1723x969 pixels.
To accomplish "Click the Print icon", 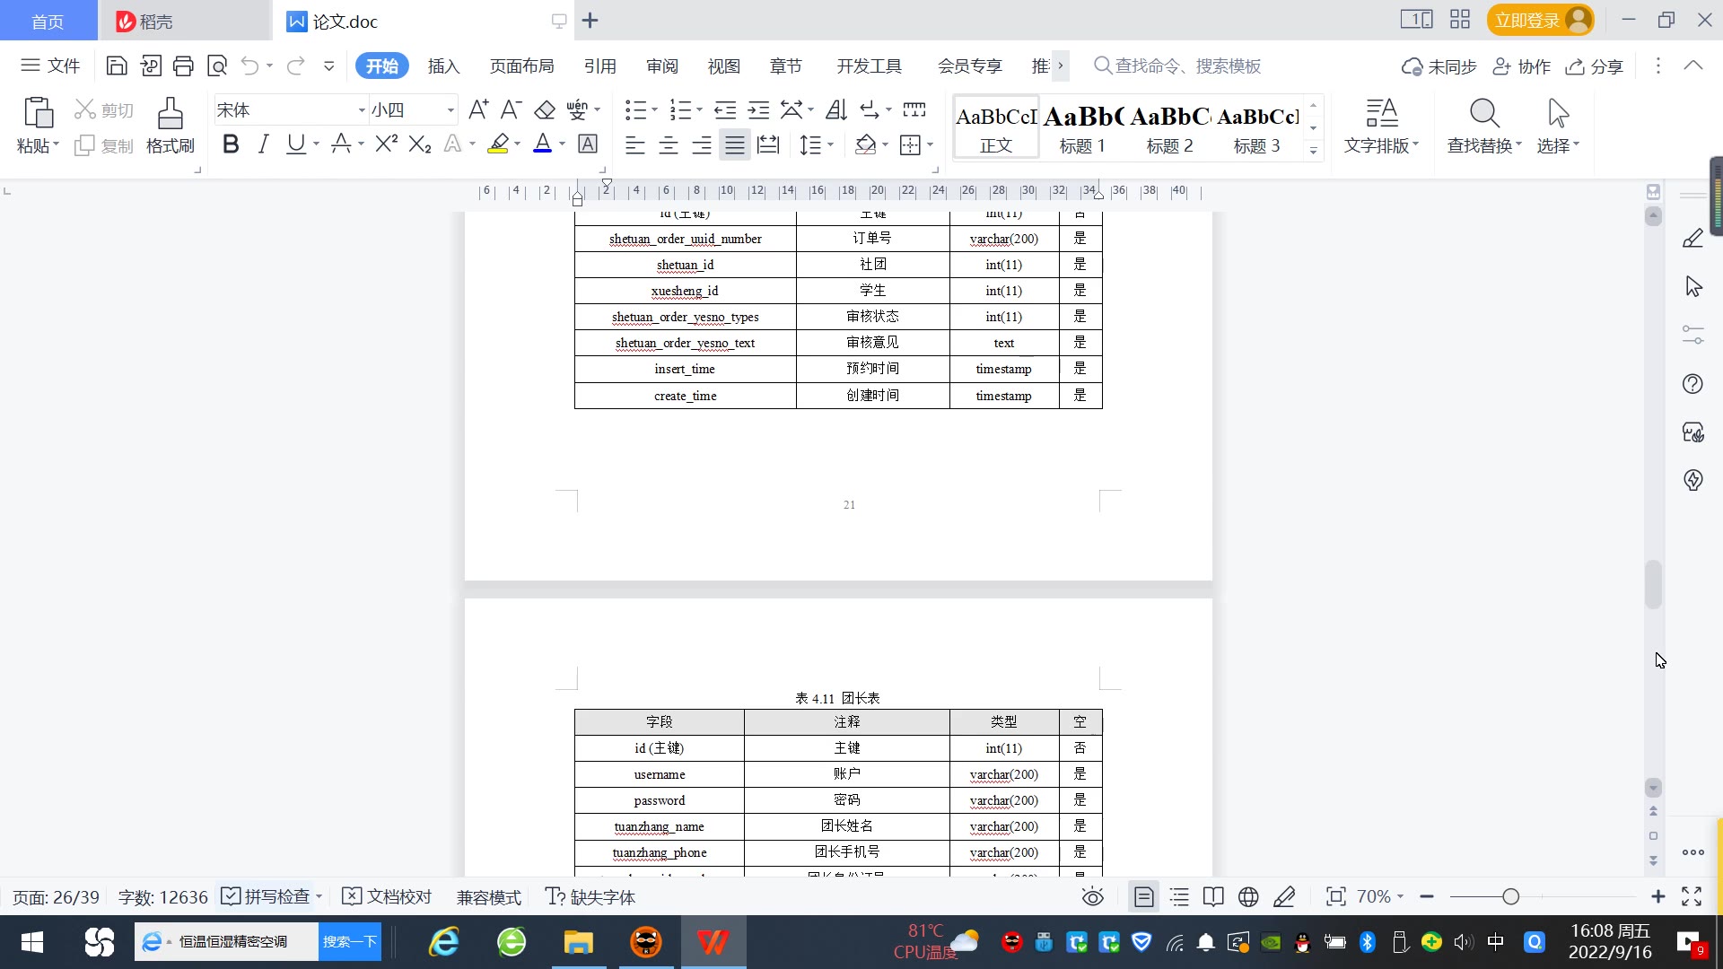I will 183,65.
